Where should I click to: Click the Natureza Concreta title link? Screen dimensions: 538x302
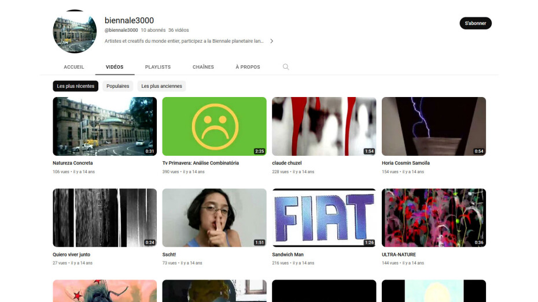(x=73, y=163)
